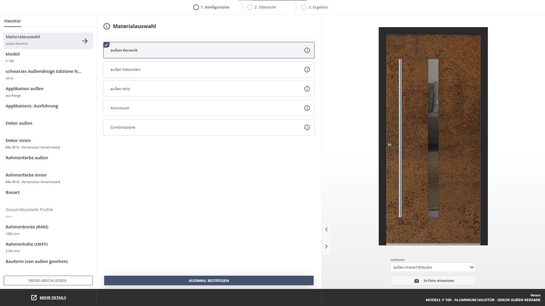Show info for Aluminium option
This screenshot has height=306, width=545.
pyautogui.click(x=307, y=108)
